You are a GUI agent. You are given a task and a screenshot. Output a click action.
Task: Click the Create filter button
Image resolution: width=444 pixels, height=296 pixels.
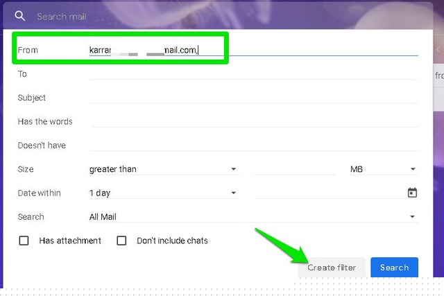(332, 268)
